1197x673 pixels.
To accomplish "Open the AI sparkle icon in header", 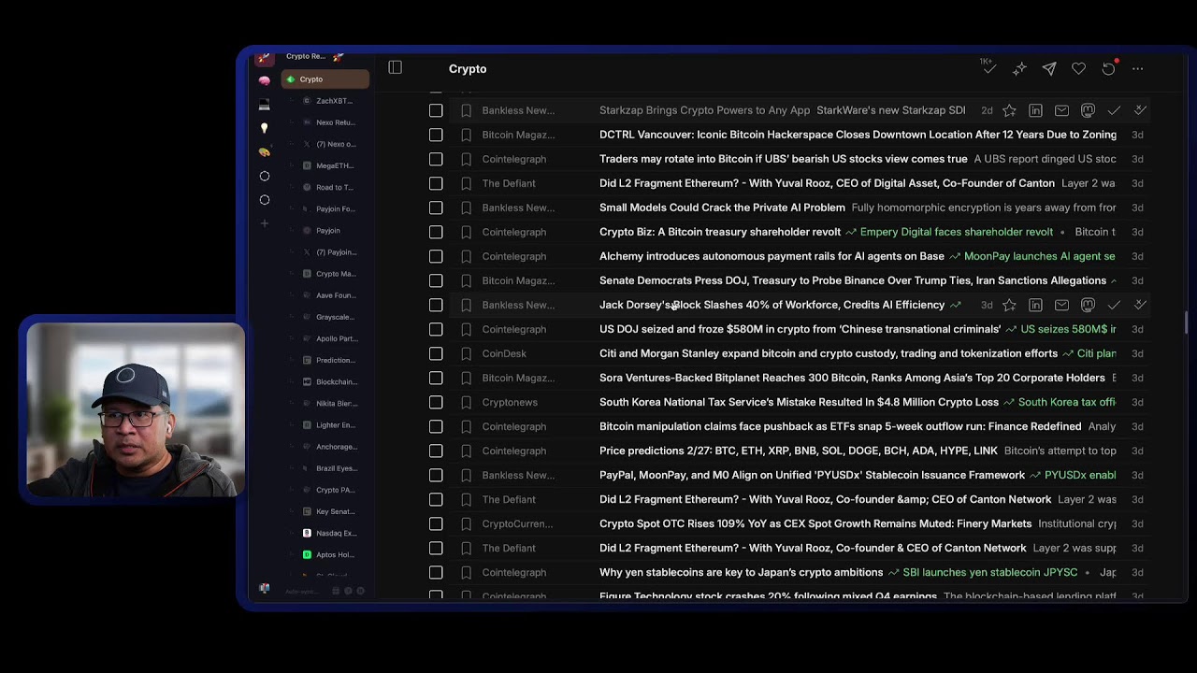I will [x=1019, y=68].
